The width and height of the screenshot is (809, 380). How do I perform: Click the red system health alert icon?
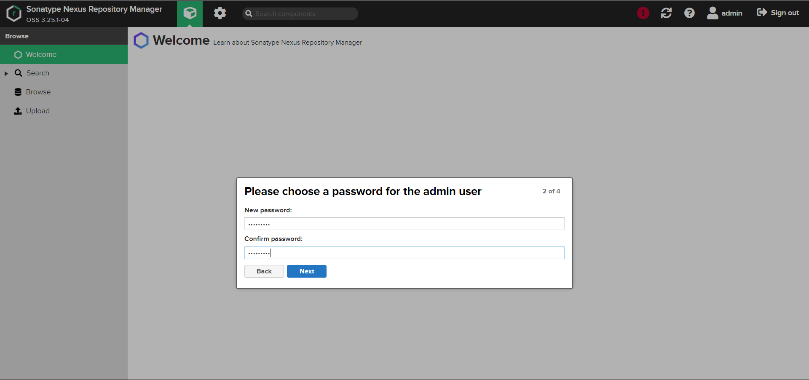point(643,13)
